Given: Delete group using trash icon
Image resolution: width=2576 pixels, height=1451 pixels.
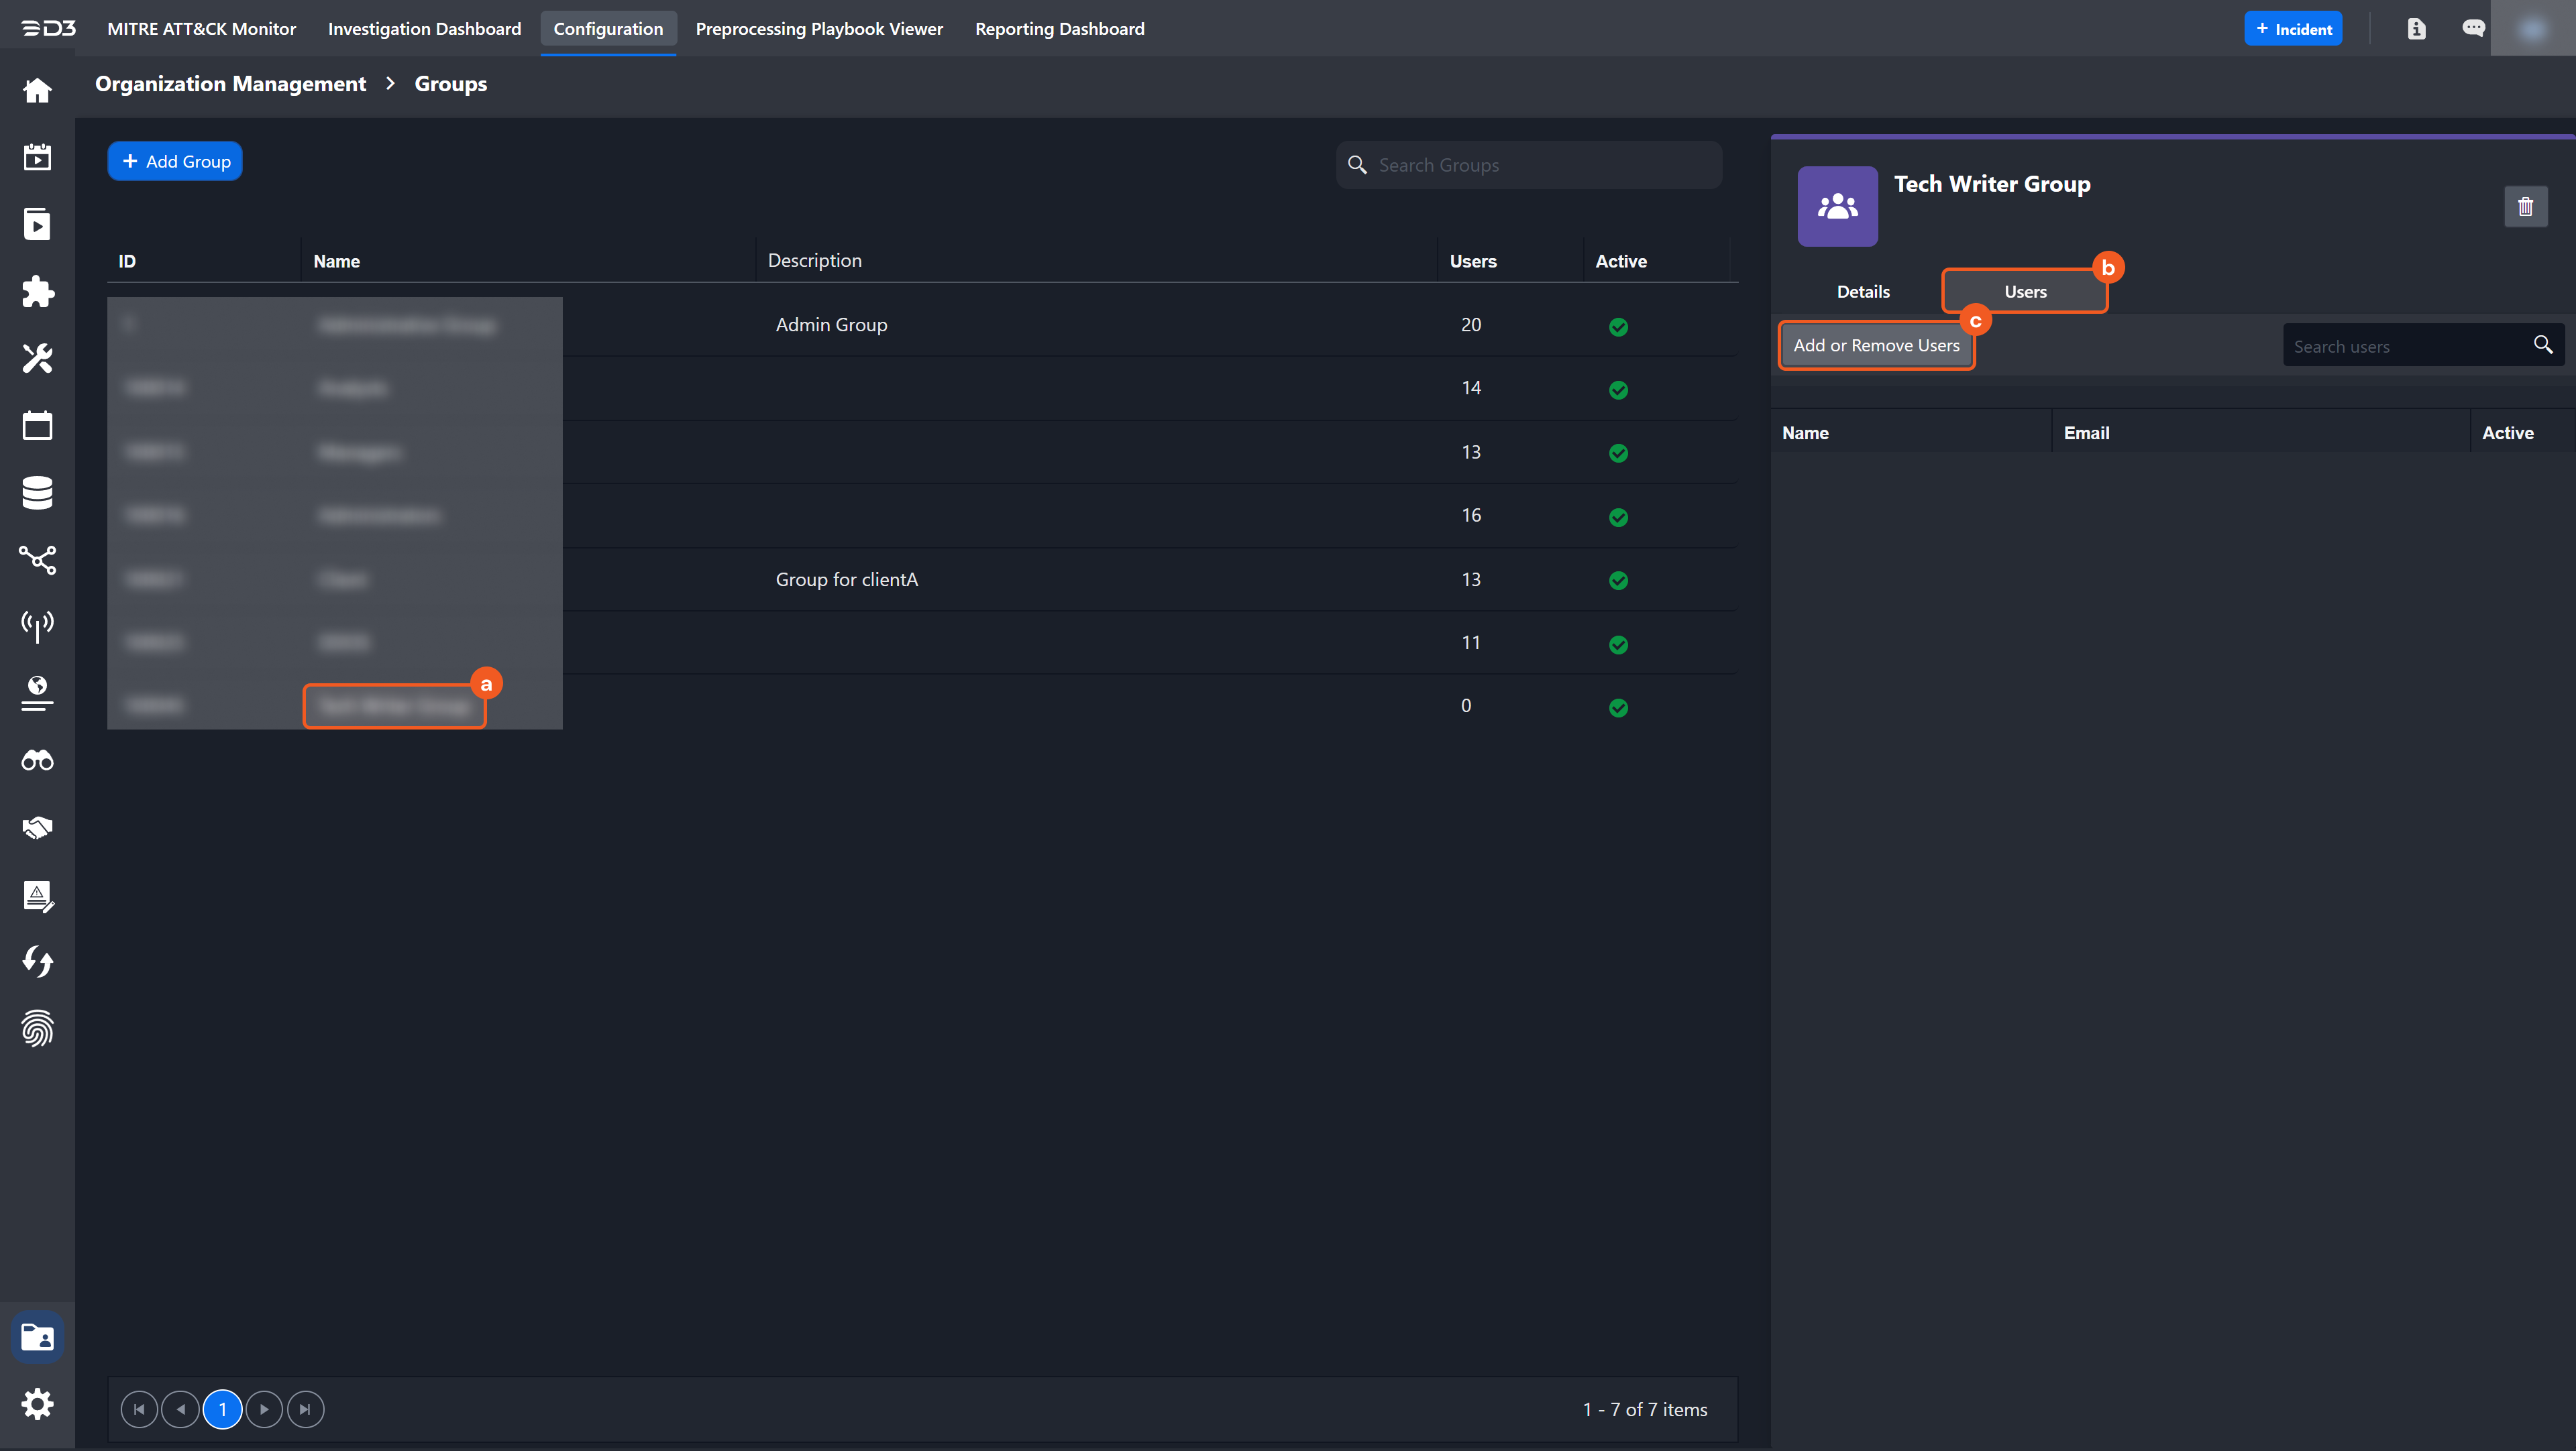Looking at the screenshot, I should [2525, 207].
